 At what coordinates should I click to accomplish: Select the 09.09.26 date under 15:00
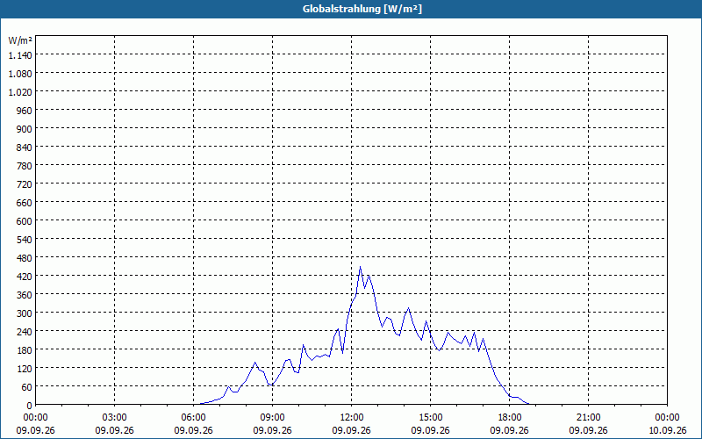point(430,430)
